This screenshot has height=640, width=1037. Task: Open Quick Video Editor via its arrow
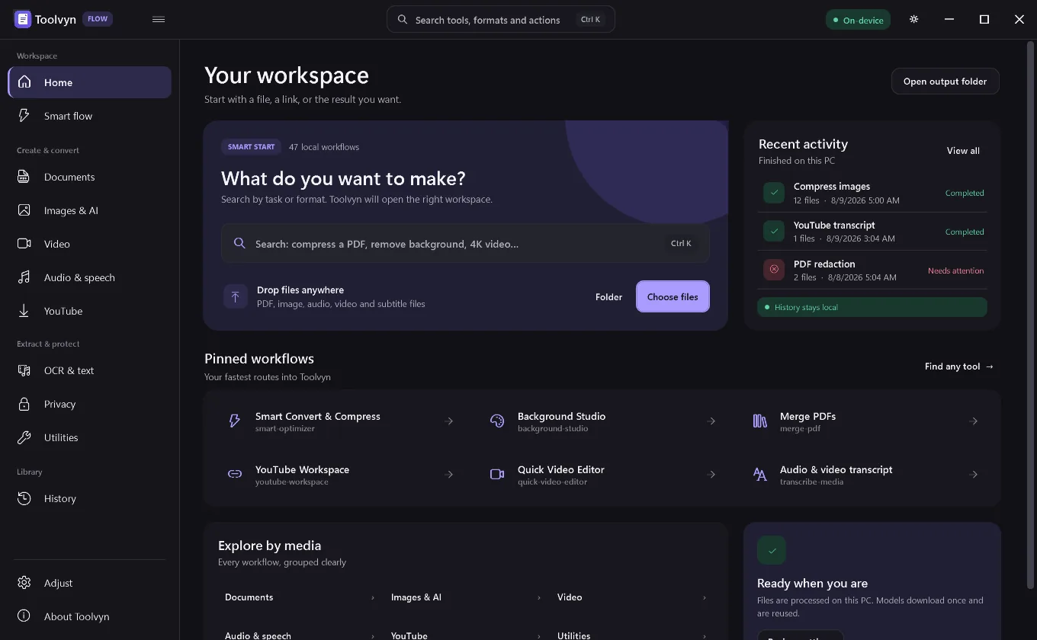pos(711,475)
